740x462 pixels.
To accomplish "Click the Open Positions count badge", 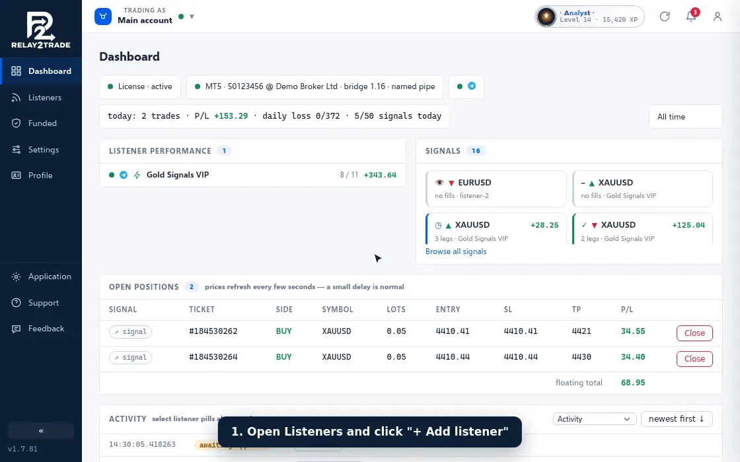I will click(x=191, y=287).
